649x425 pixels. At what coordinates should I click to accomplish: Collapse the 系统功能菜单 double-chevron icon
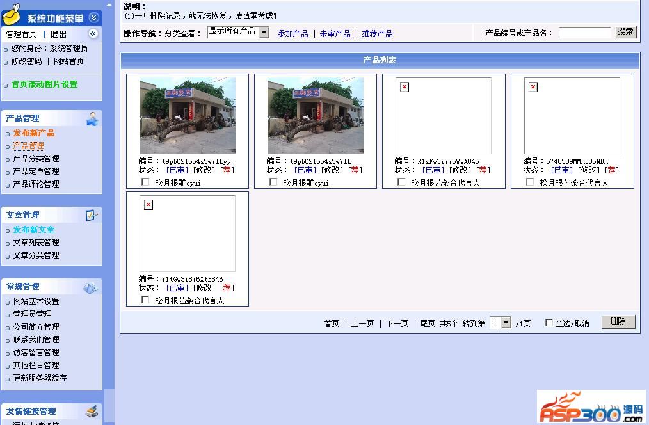click(x=94, y=18)
